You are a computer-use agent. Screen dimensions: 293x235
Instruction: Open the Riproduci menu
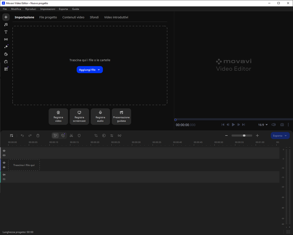coord(31,9)
